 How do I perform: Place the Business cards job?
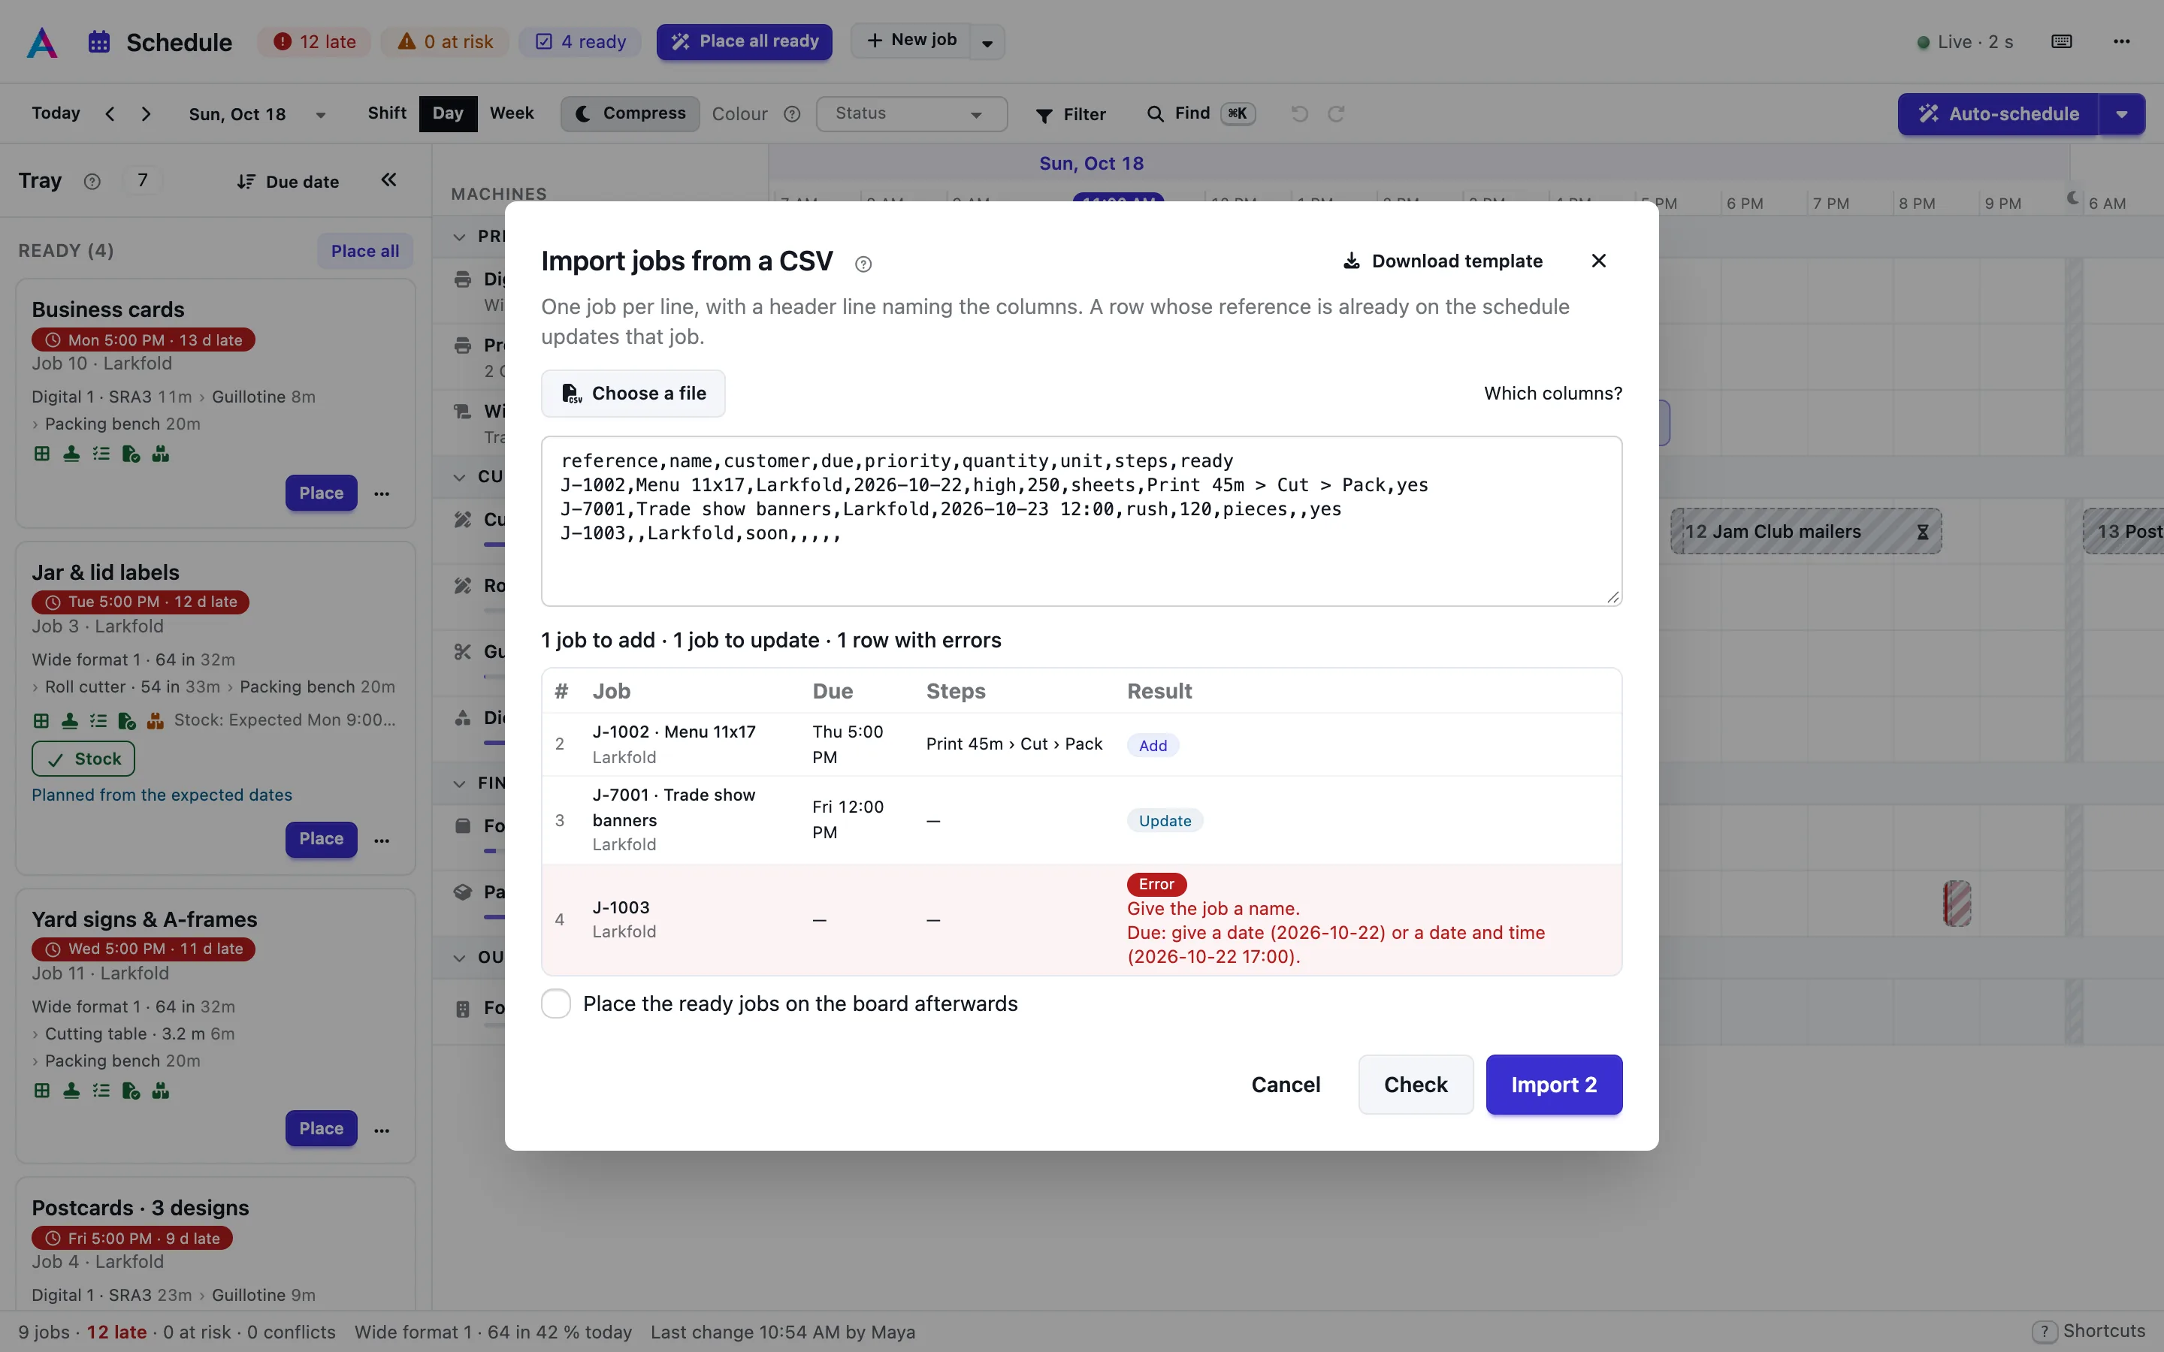(321, 493)
